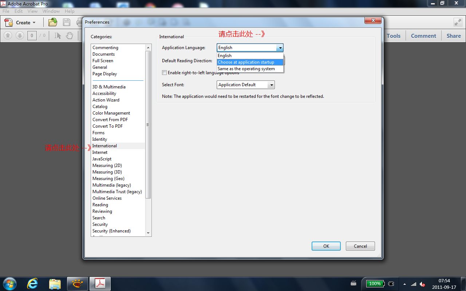Open Internet Explorer from the taskbar
The height and width of the screenshot is (291, 466).
tap(32, 284)
